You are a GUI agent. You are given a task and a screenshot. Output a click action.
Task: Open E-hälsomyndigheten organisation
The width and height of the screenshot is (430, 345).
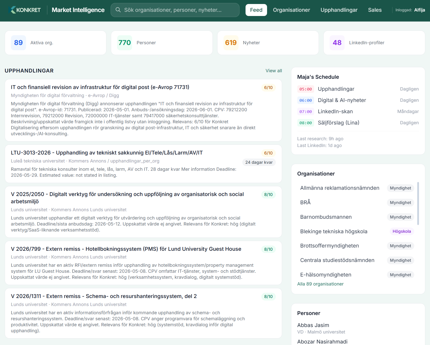click(326, 275)
